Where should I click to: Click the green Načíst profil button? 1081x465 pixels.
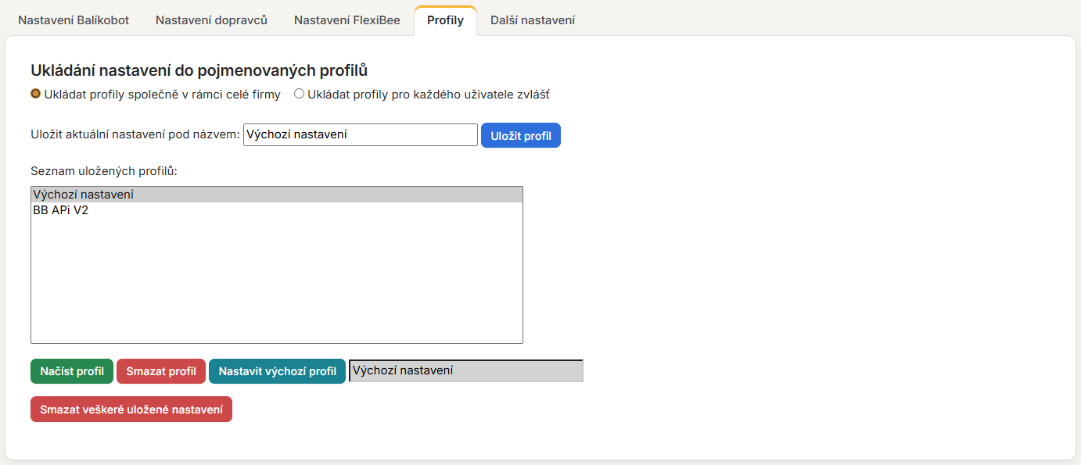[x=72, y=371]
